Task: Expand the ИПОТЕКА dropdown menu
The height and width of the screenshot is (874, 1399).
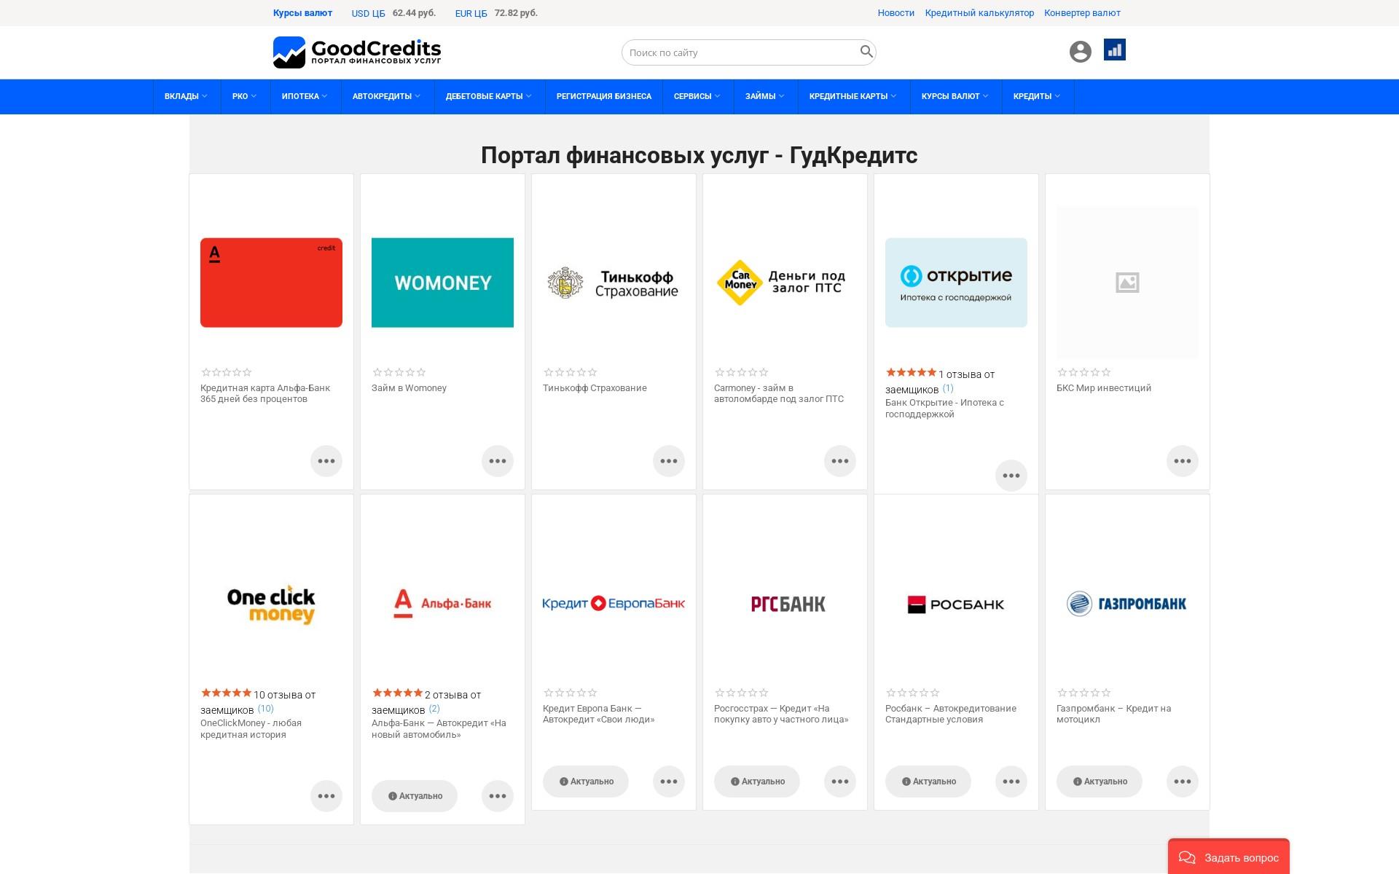Action: 305,96
